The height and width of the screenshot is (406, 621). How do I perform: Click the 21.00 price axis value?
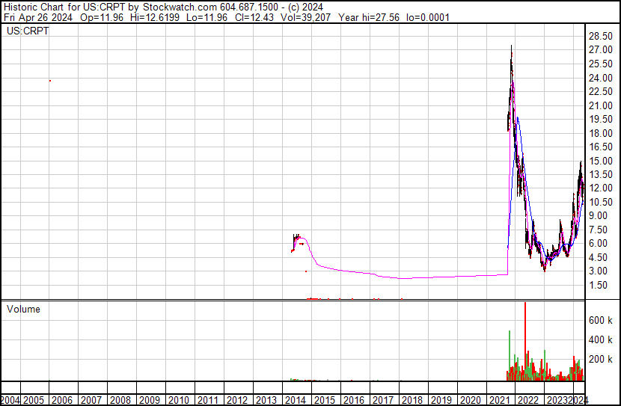click(601, 105)
